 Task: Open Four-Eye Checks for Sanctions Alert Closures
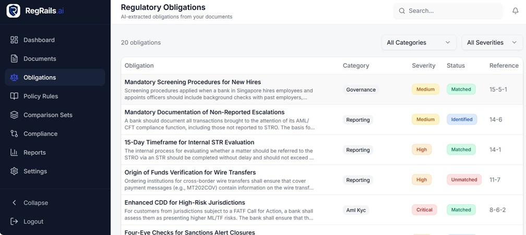[x=189, y=232]
